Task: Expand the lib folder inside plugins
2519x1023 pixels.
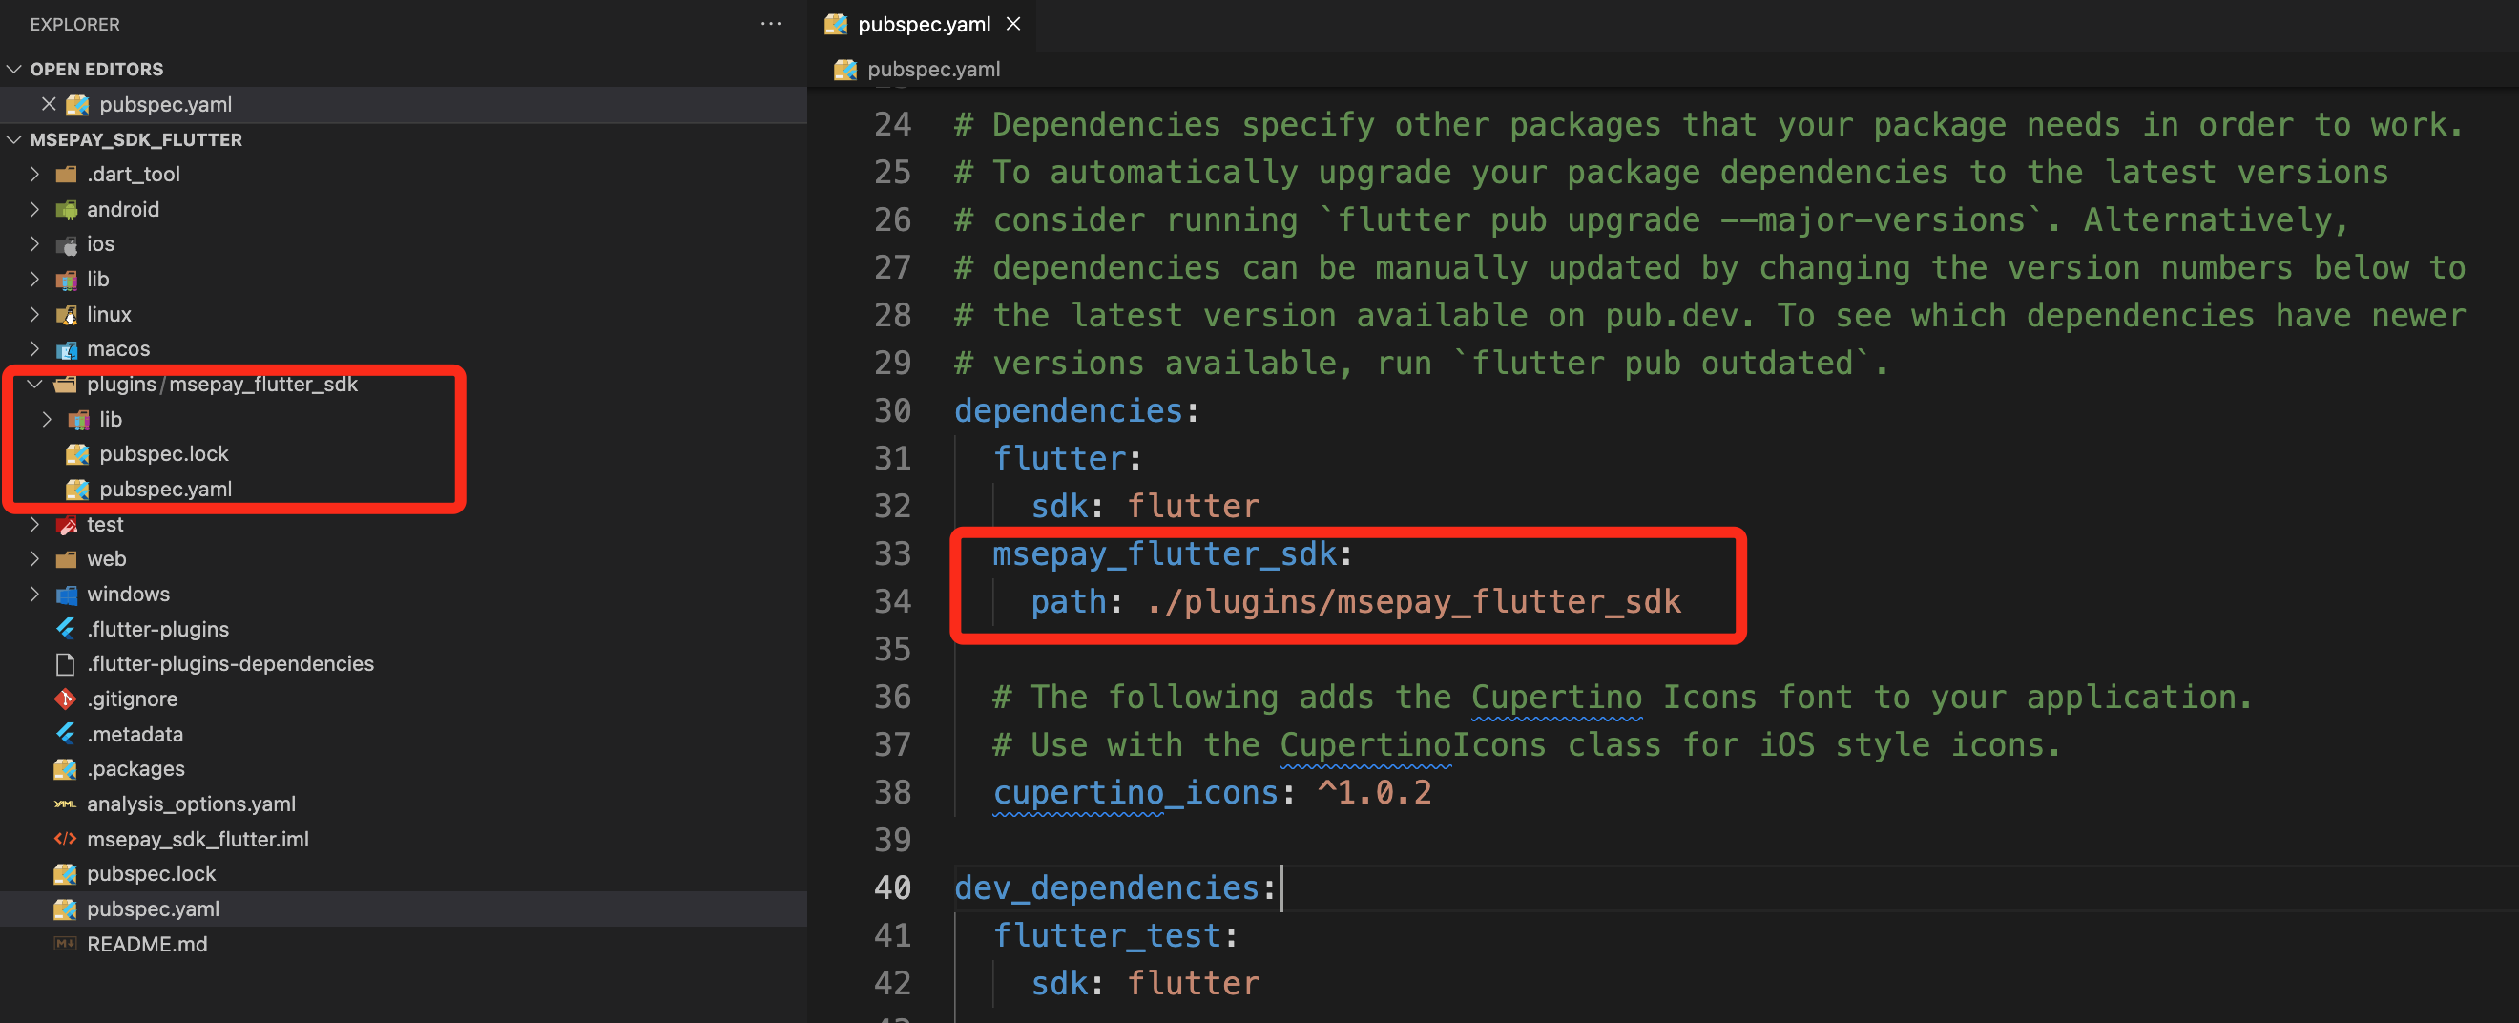Action: point(47,419)
